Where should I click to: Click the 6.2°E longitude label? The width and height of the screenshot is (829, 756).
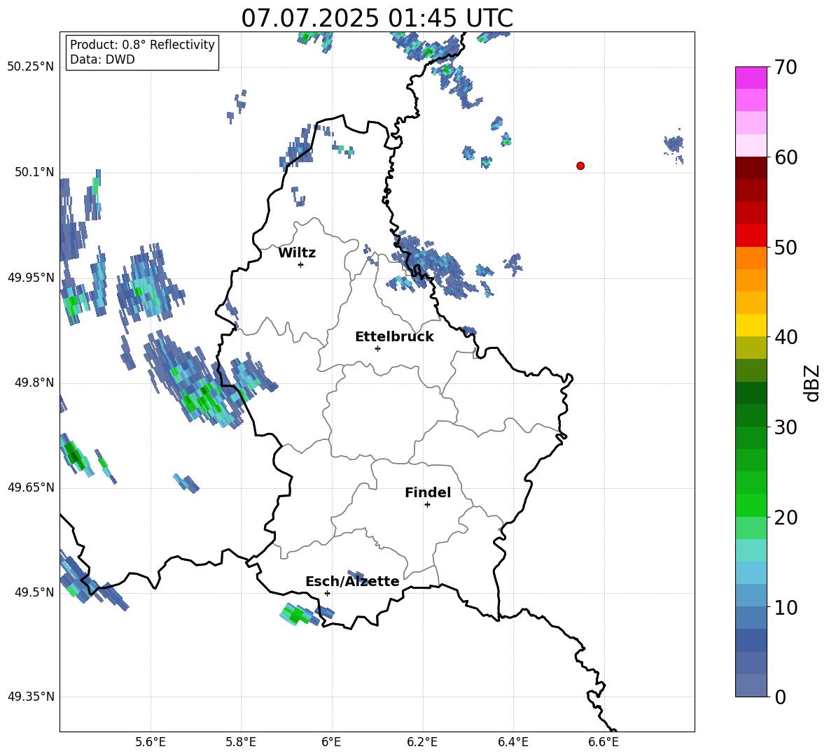pyautogui.click(x=422, y=742)
